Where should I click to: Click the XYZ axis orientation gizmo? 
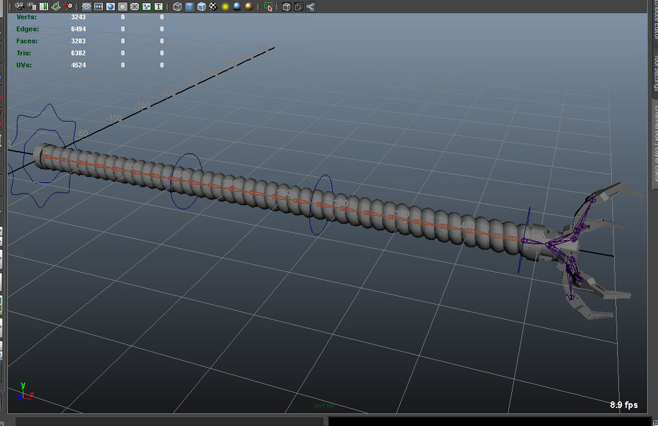click(25, 392)
